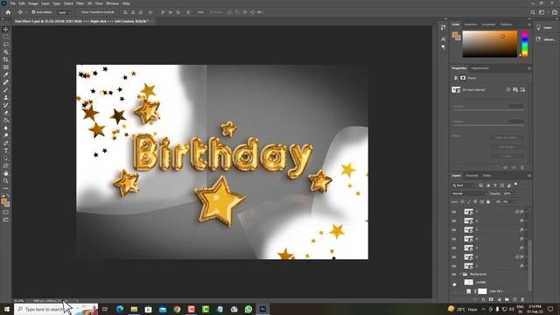Hide layer 3 with its eye icon

pyautogui.click(x=454, y=248)
